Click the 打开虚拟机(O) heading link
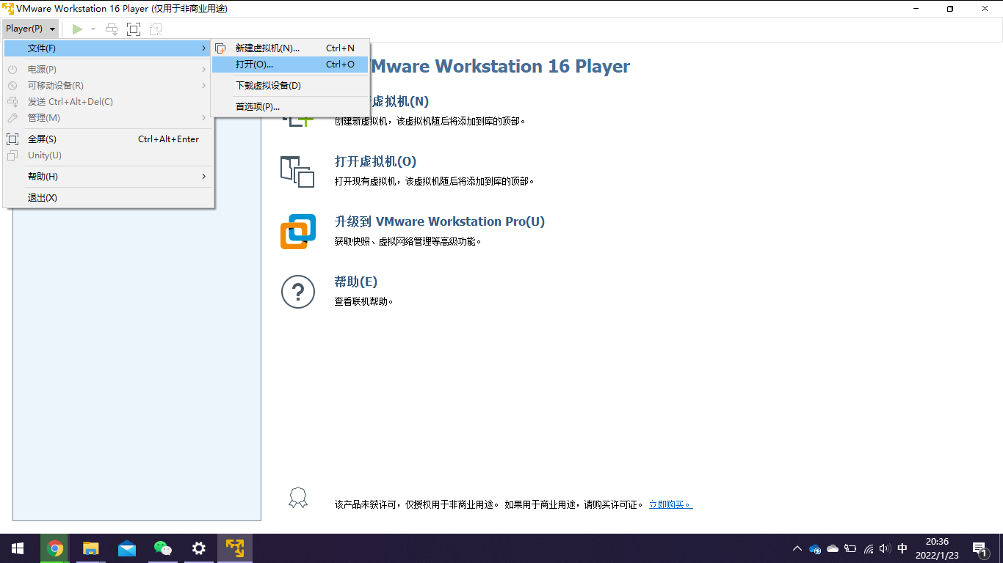This screenshot has height=563, width=1003. [375, 161]
